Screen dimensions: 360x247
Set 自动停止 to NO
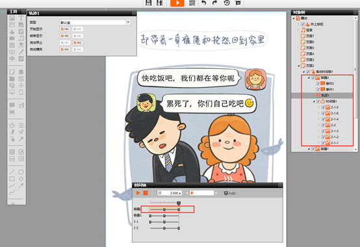pyautogui.click(x=78, y=43)
